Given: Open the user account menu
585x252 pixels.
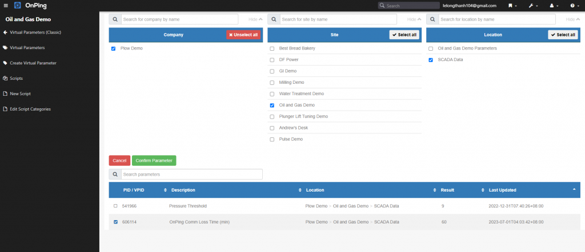Looking at the screenshot, I should click(x=554, y=6).
